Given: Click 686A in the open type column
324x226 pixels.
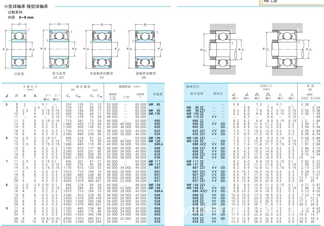Looking at the screenshot, I should tap(159, 144).
